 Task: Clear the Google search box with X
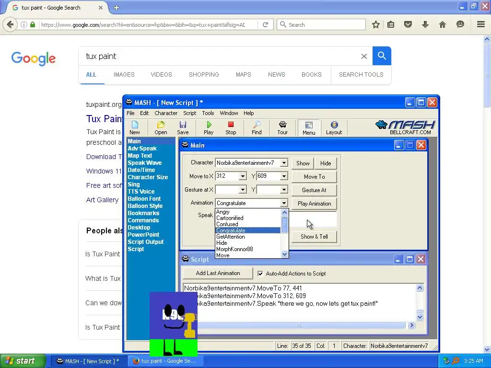[x=364, y=57]
